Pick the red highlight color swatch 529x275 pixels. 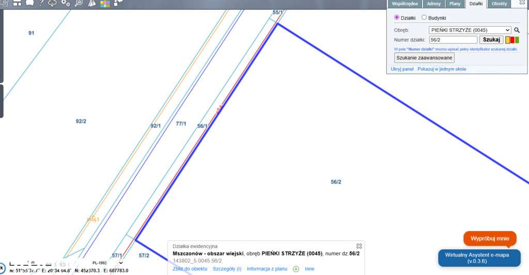[512, 40]
